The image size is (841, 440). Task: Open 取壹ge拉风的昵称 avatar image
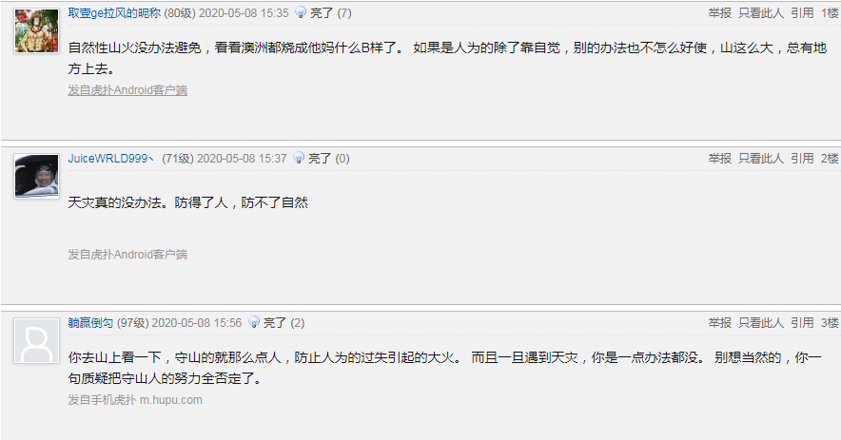(x=36, y=30)
